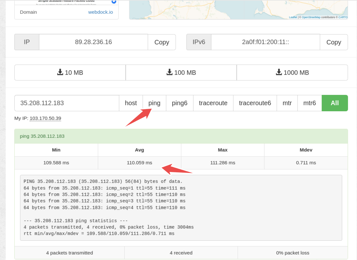Click the 89.28.236.16 IP field
The height and width of the screenshot is (260, 357).
(93, 42)
